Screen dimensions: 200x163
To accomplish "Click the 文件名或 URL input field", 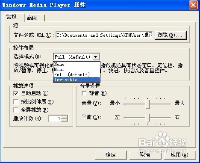I will tap(104, 35).
